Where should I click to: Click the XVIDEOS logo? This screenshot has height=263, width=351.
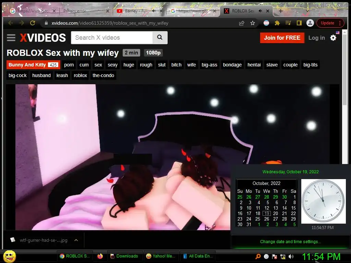click(x=43, y=38)
